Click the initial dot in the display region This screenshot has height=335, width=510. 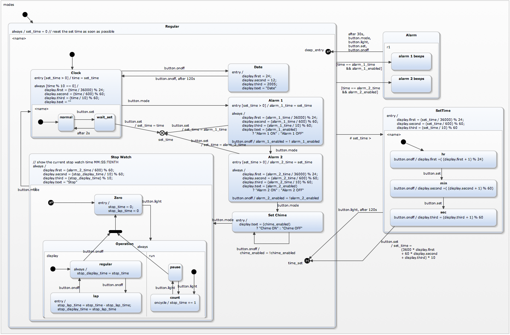click(53, 269)
